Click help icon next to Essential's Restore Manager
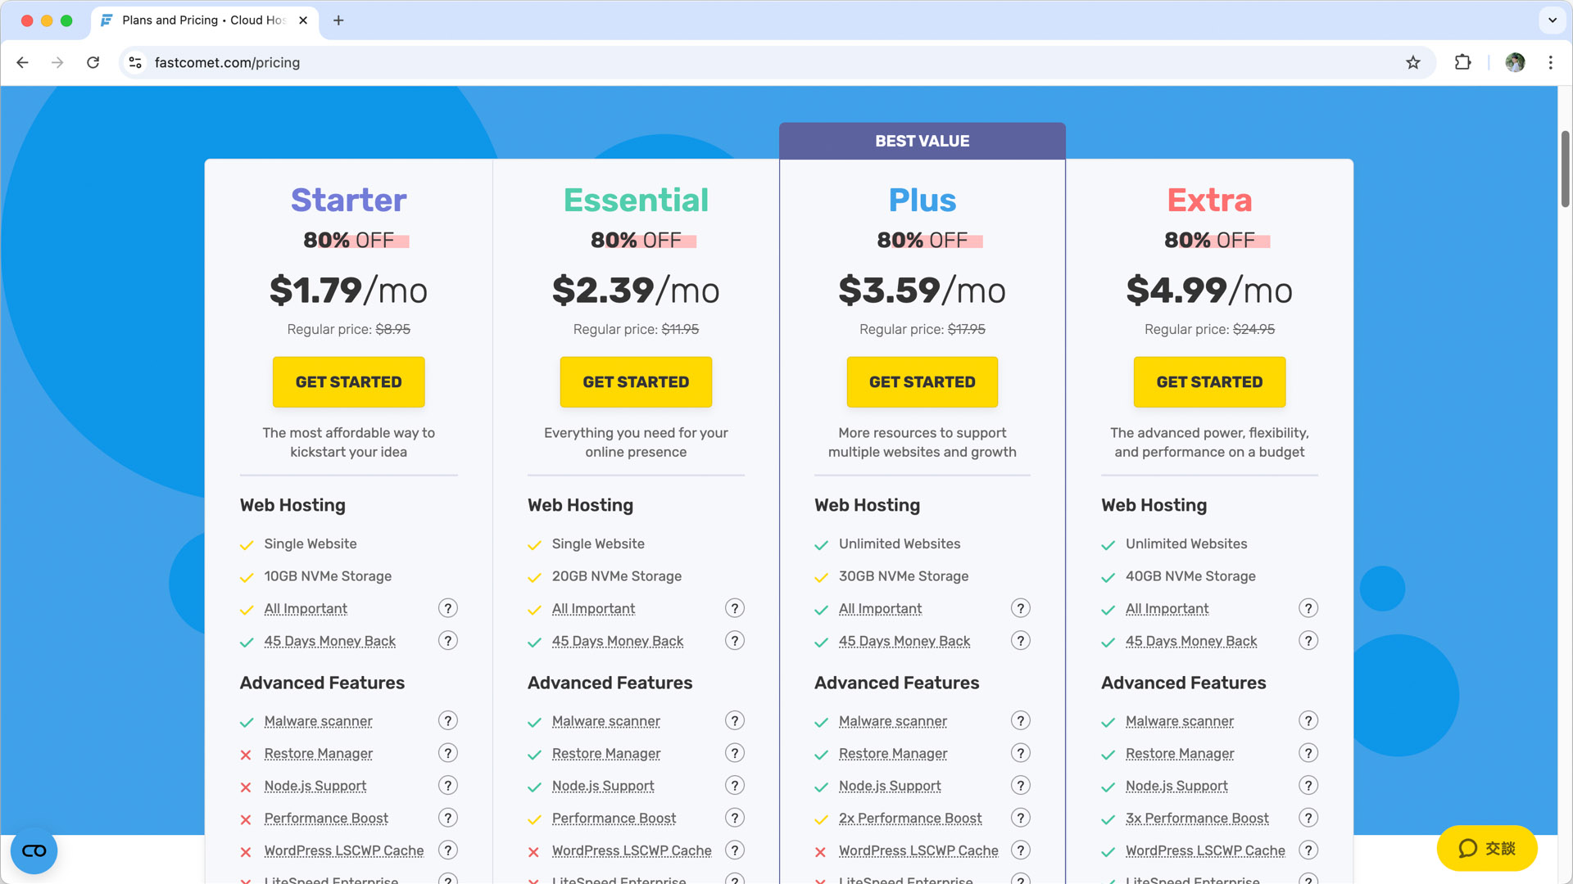The height and width of the screenshot is (884, 1573). pyautogui.click(x=735, y=753)
